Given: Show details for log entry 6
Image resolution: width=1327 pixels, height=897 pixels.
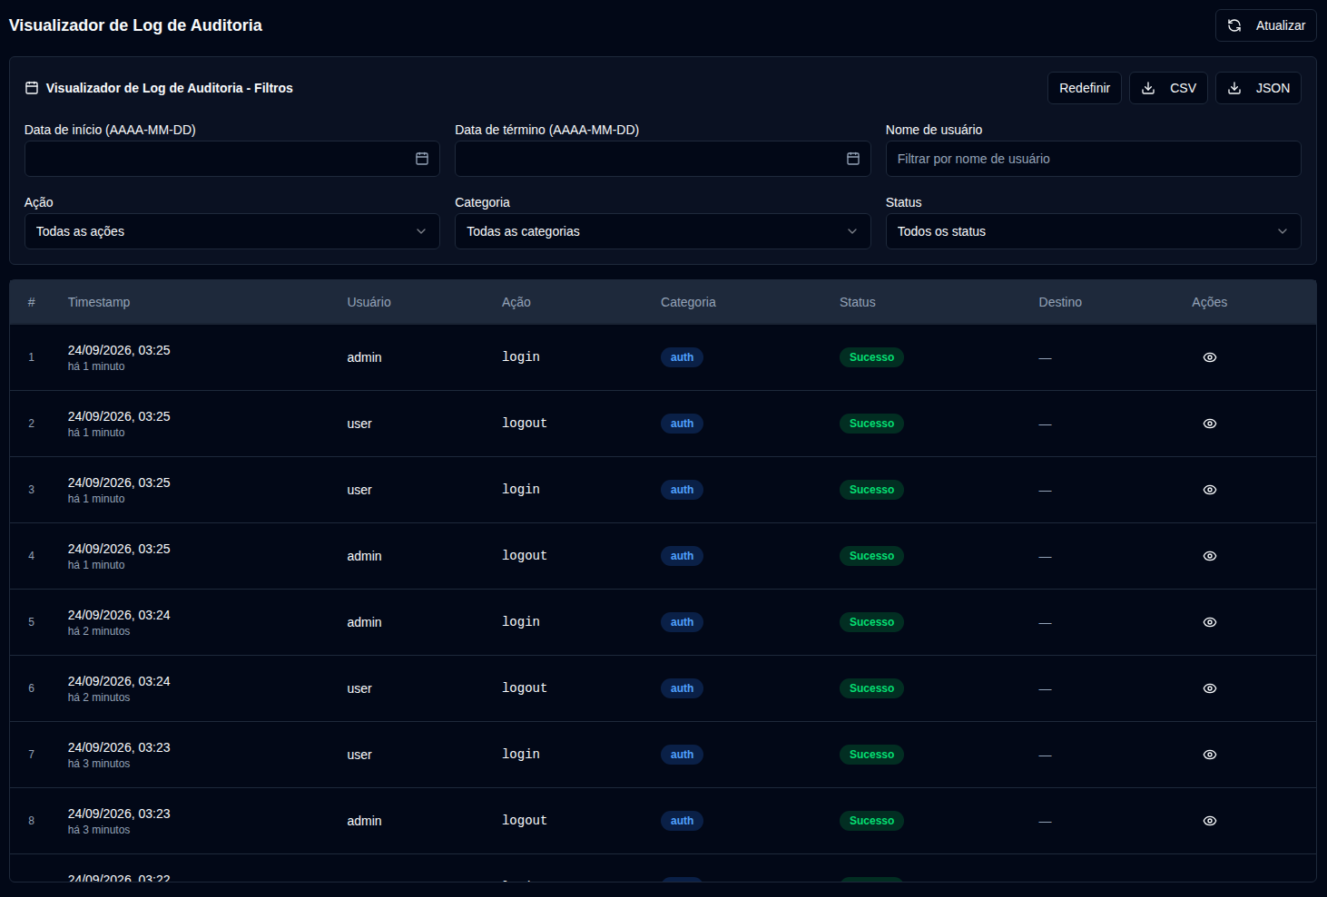Looking at the screenshot, I should coord(1209,688).
